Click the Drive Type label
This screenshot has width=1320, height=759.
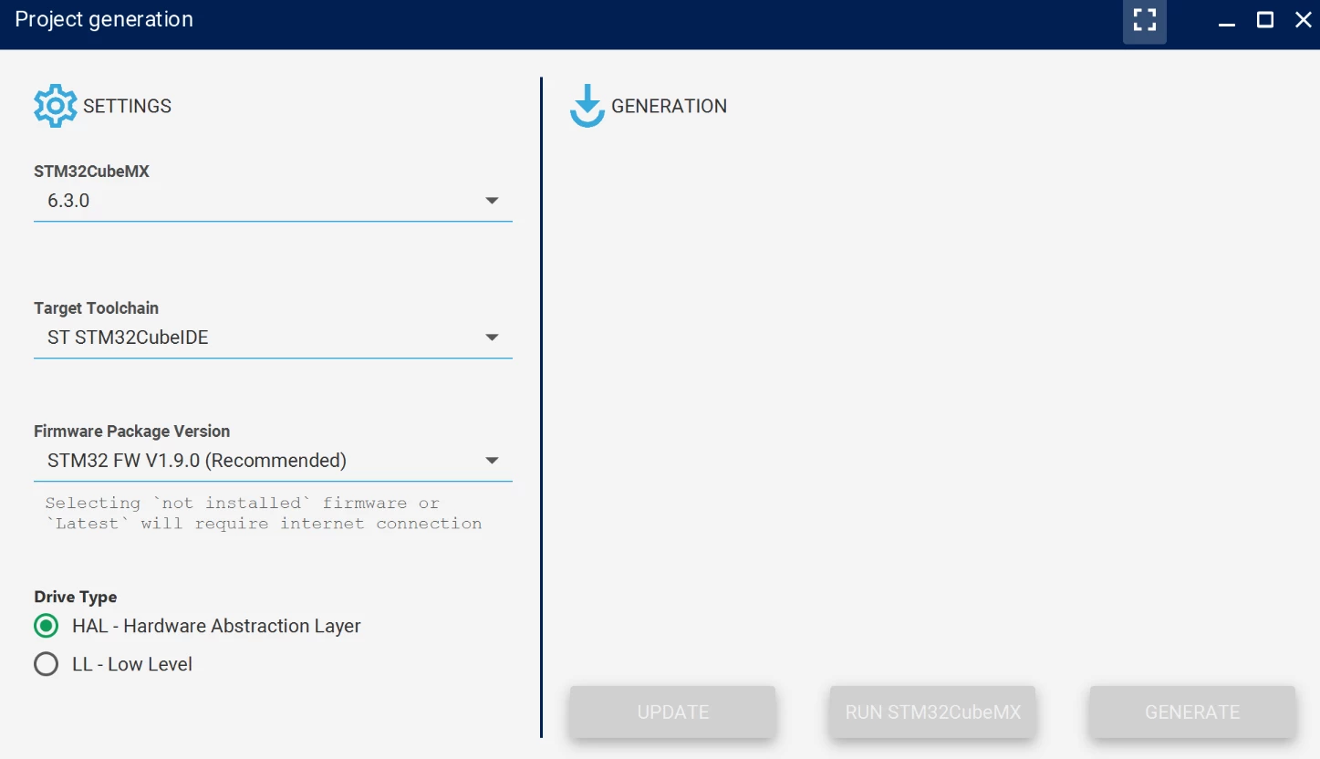[76, 598]
